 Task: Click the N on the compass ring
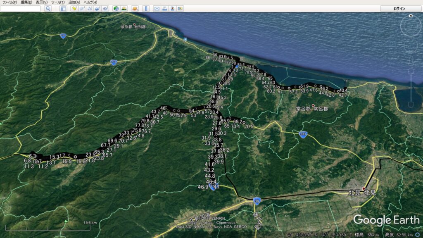[x=411, y=16]
